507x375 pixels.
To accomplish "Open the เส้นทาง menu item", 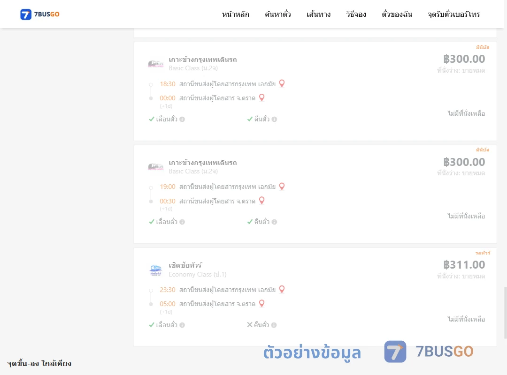I will pyautogui.click(x=318, y=14).
